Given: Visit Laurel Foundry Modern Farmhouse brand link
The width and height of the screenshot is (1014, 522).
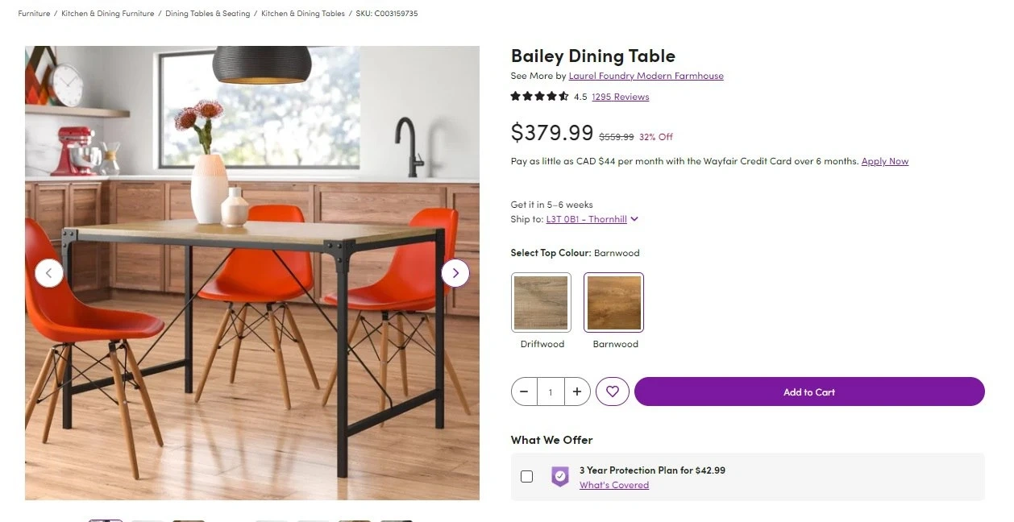Looking at the screenshot, I should click(x=646, y=76).
